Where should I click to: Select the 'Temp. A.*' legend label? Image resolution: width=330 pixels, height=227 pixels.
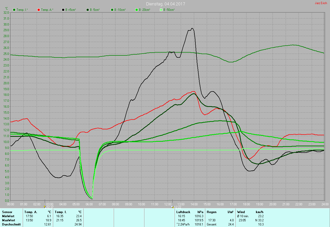tap(47, 10)
